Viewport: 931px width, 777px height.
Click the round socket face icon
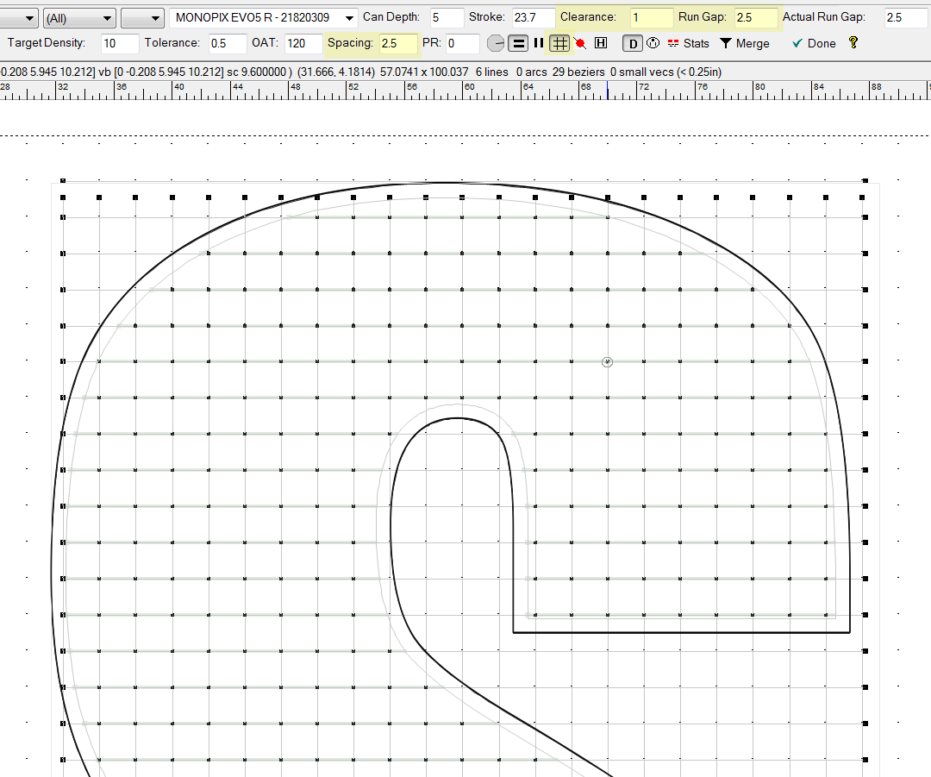point(653,43)
